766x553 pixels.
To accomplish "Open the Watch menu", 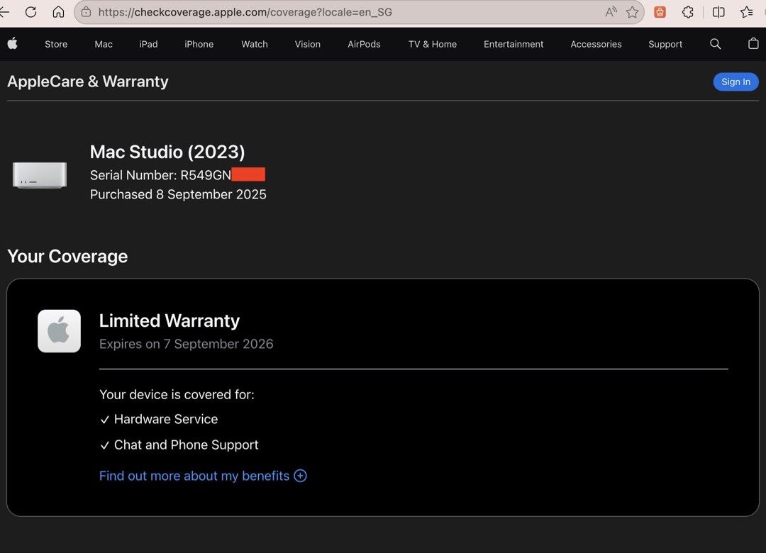I will point(255,44).
